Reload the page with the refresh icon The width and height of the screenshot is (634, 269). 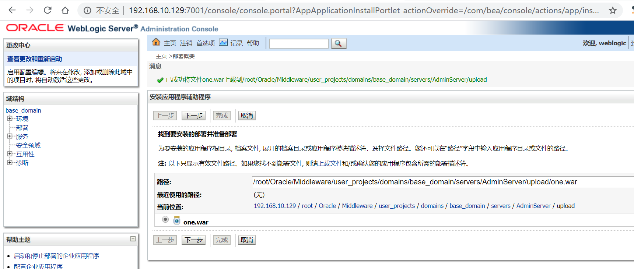(x=48, y=10)
